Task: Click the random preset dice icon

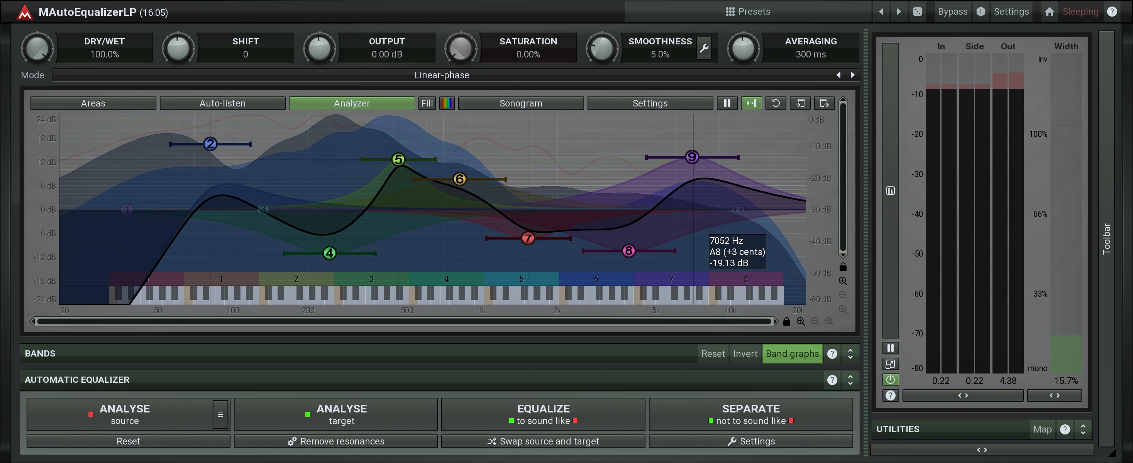Action: (x=918, y=12)
